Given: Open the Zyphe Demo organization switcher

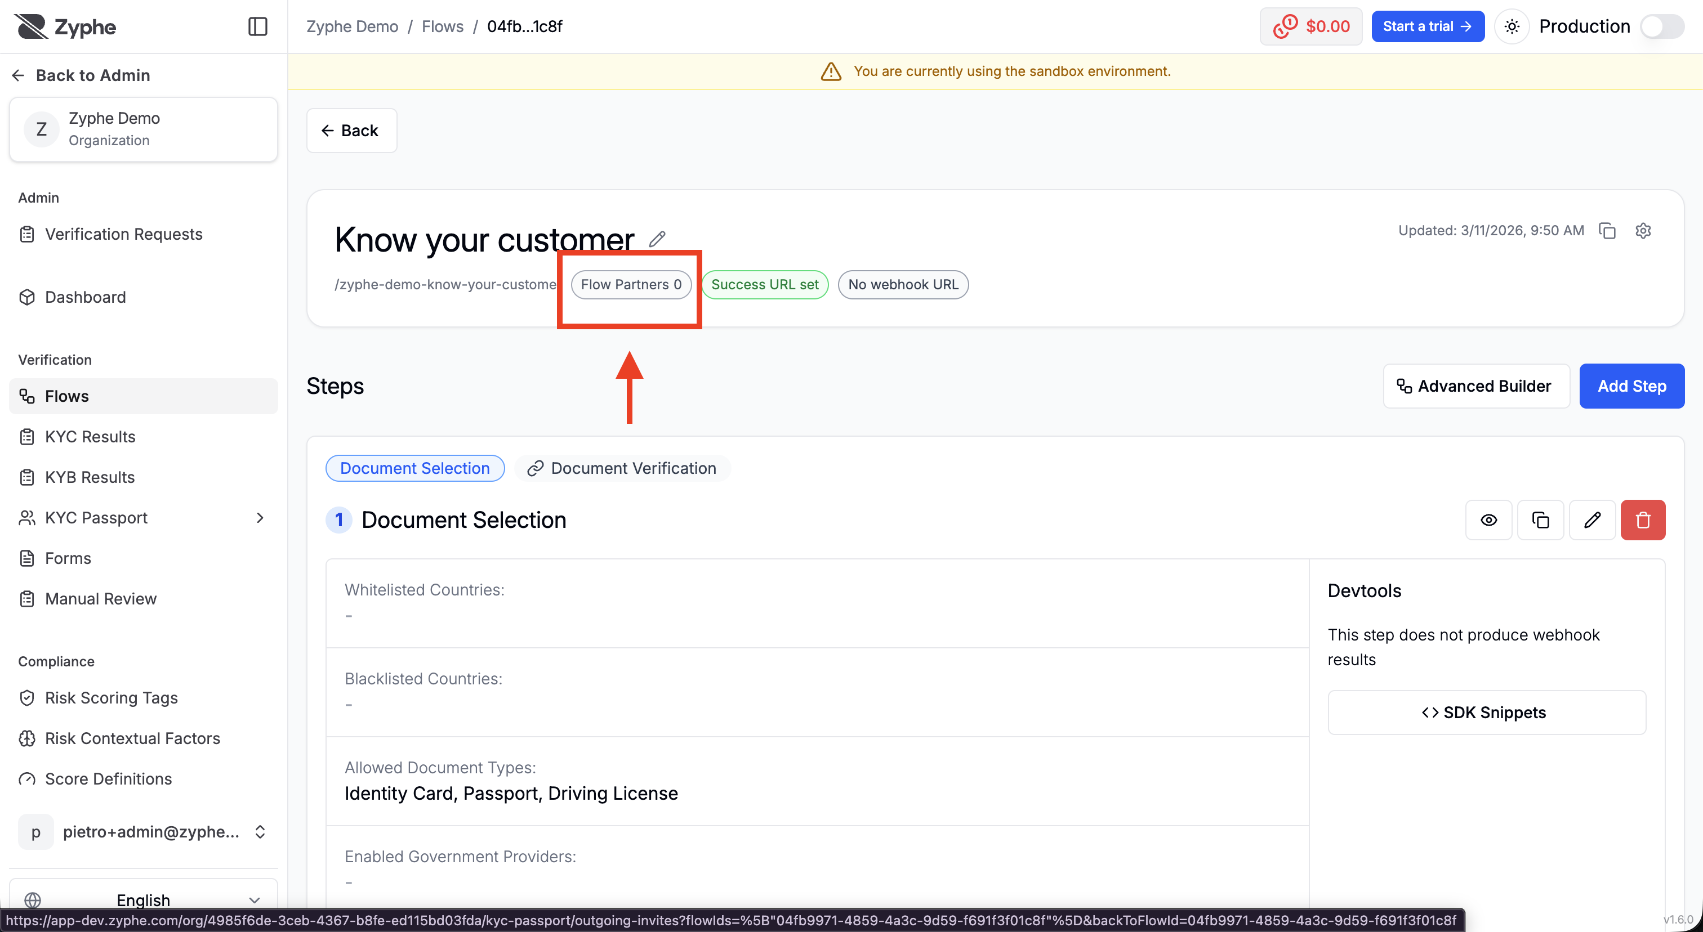Looking at the screenshot, I should click(143, 129).
